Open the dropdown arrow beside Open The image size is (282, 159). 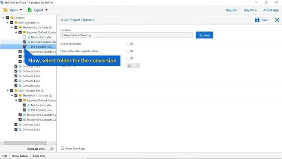(x=21, y=10)
